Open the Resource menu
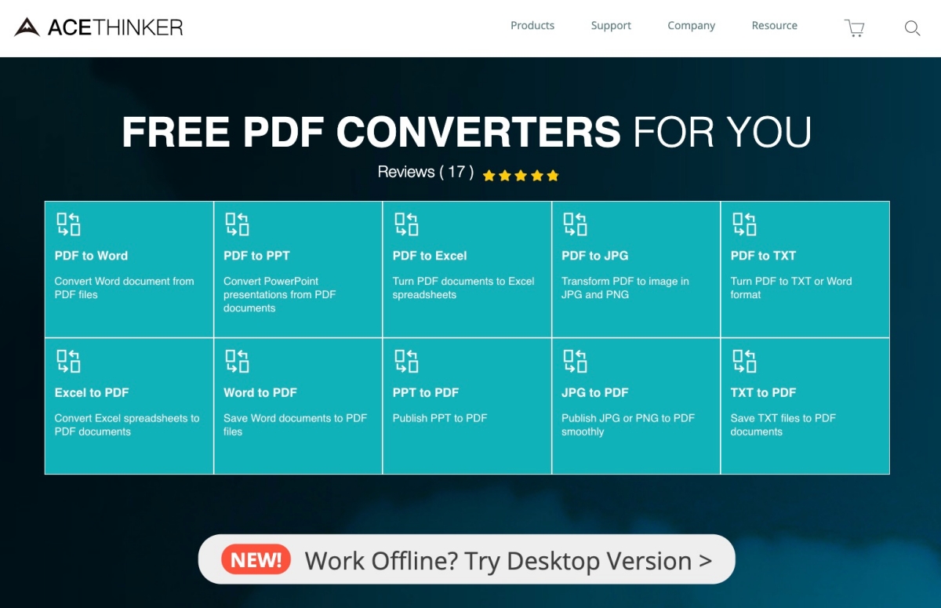Image resolution: width=941 pixels, height=608 pixels. pos(774,26)
